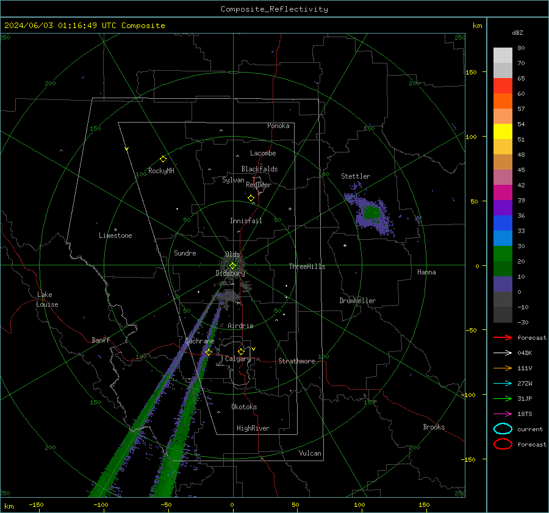This screenshot has width=549, height=513.
Task: Click the white asterisk marker above Limestone
Action: tap(115, 230)
